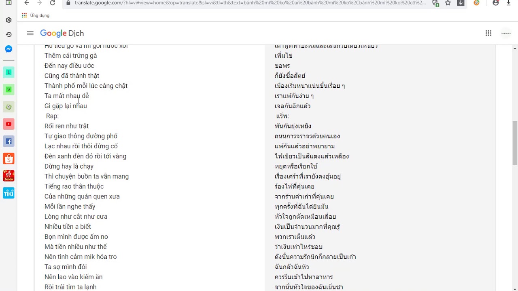Click source text 'Đến nay điều ước'
Screen dimensions: 518x291
click(69, 65)
